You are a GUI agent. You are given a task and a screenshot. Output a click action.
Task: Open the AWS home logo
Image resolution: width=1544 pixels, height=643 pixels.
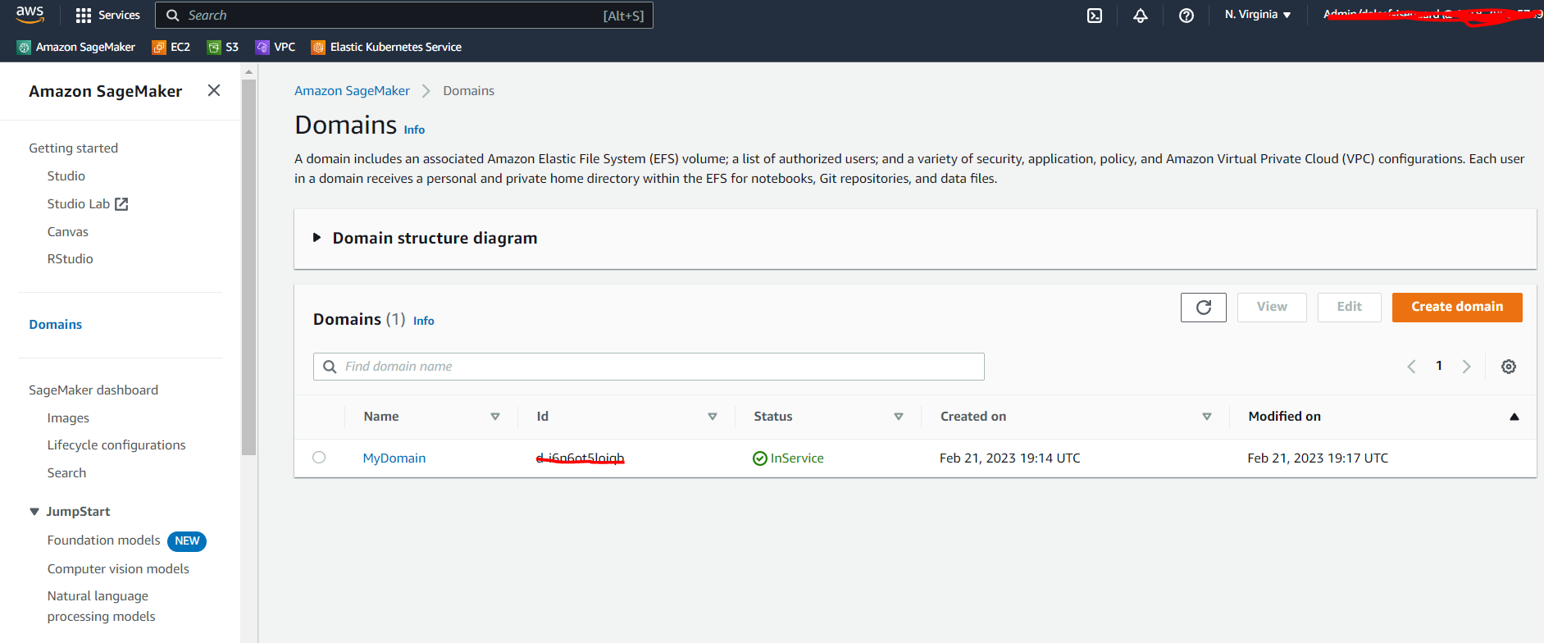pos(30,14)
